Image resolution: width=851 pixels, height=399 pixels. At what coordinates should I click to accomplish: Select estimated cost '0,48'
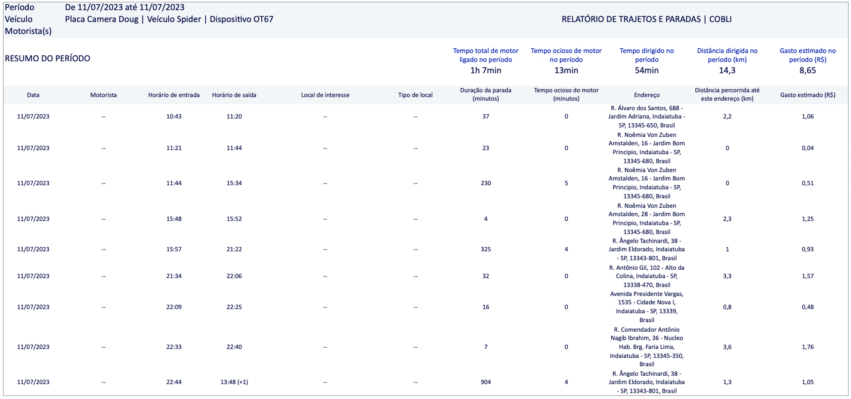[x=807, y=307]
